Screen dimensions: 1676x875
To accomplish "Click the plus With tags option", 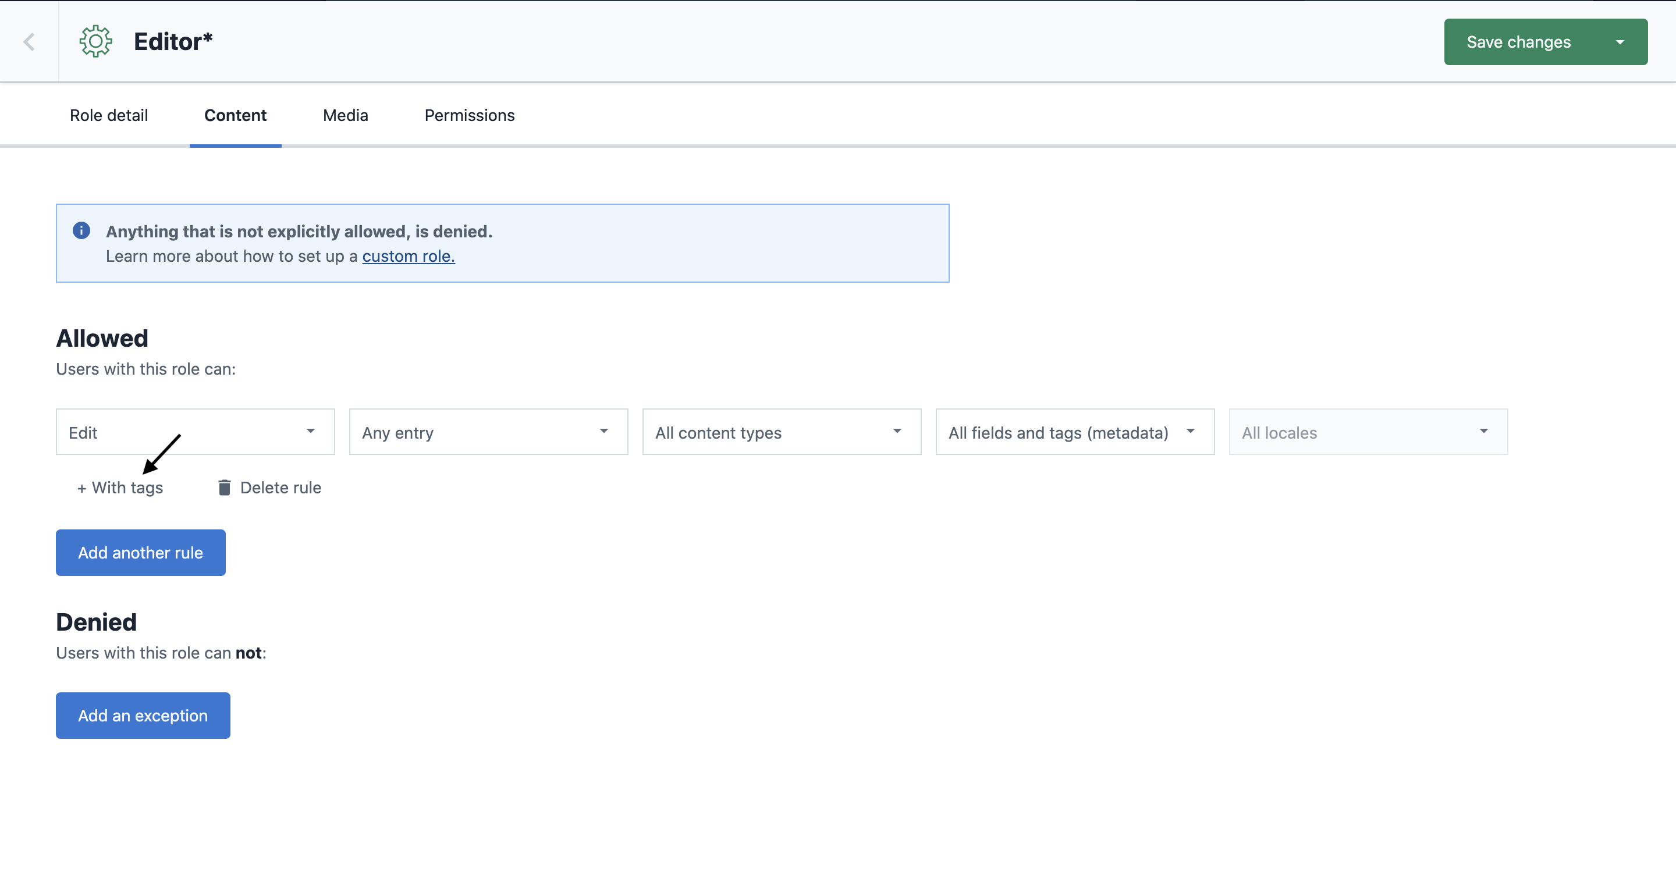I will (x=120, y=488).
